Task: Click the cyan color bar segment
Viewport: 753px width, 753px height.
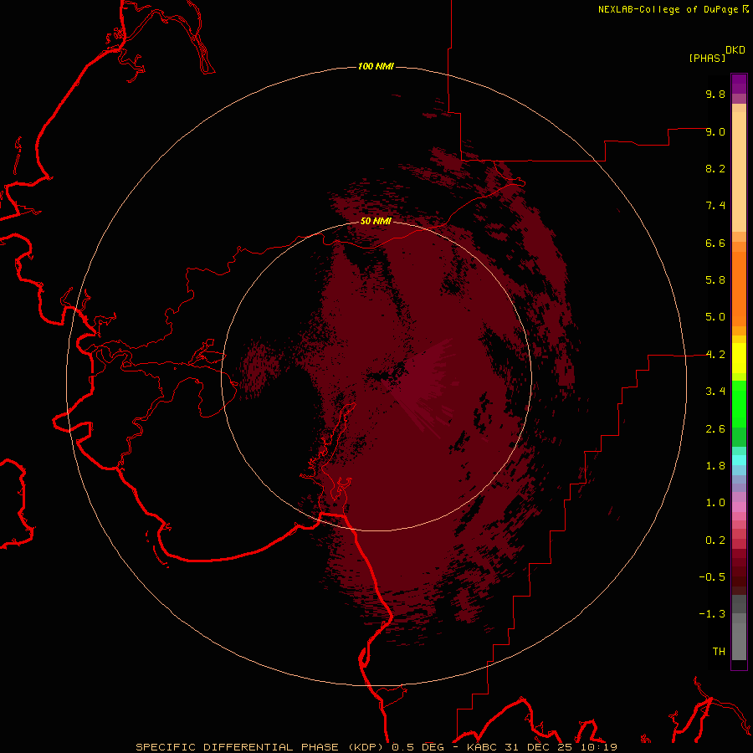Action: [739, 460]
